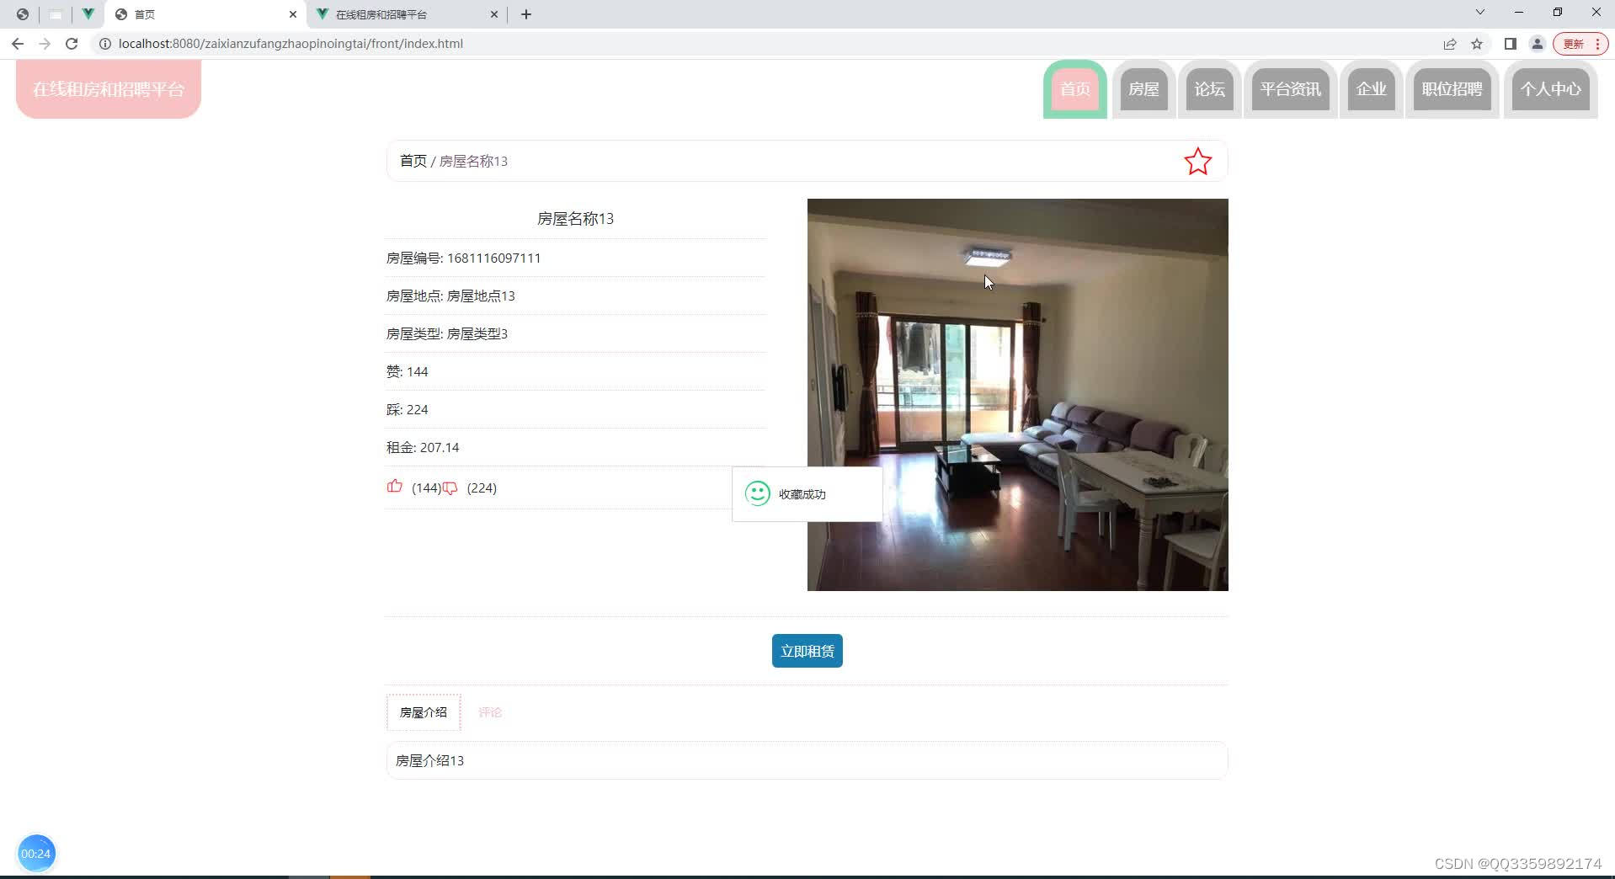Click the red favorite star icon
Image resolution: width=1615 pixels, height=879 pixels.
tap(1197, 162)
